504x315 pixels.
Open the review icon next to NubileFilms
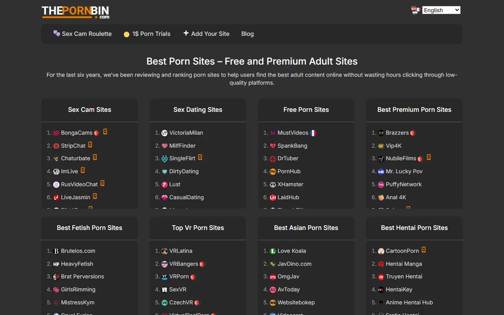coord(429,157)
